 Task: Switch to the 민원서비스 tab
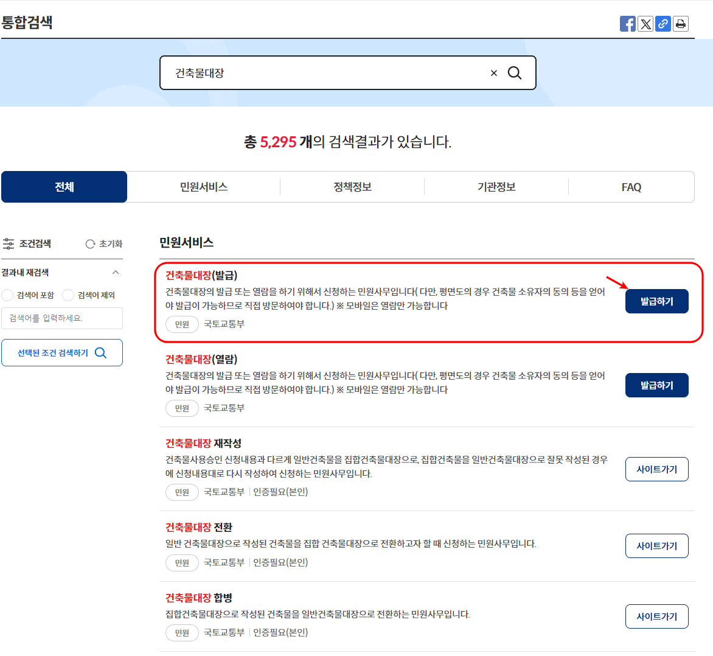[204, 187]
